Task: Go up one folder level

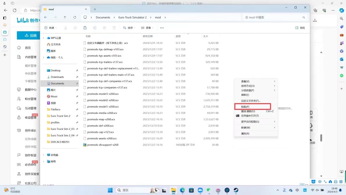Action: tap(65, 17)
